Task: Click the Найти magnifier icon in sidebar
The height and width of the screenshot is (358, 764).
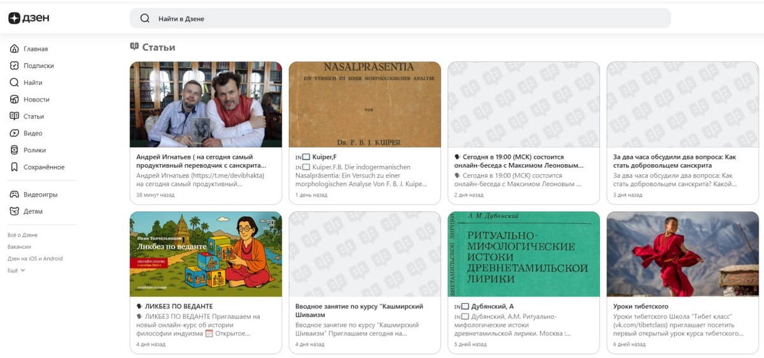Action: tap(14, 83)
